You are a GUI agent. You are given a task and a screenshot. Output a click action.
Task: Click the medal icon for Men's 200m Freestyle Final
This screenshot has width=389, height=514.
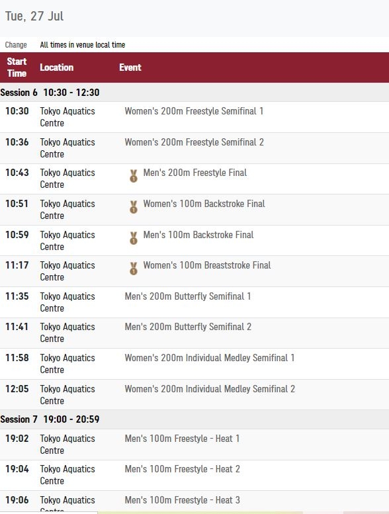134,176
